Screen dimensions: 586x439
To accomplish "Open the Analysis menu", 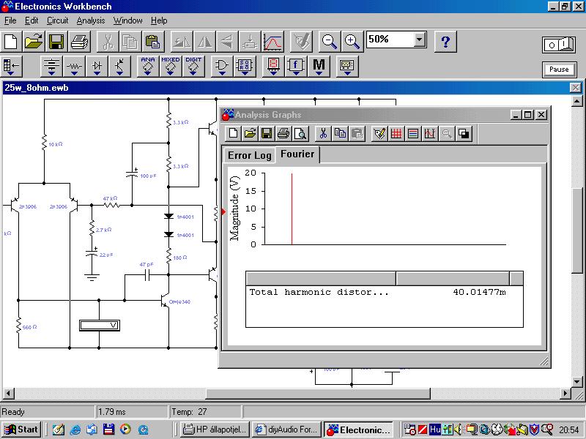I will tap(90, 20).
